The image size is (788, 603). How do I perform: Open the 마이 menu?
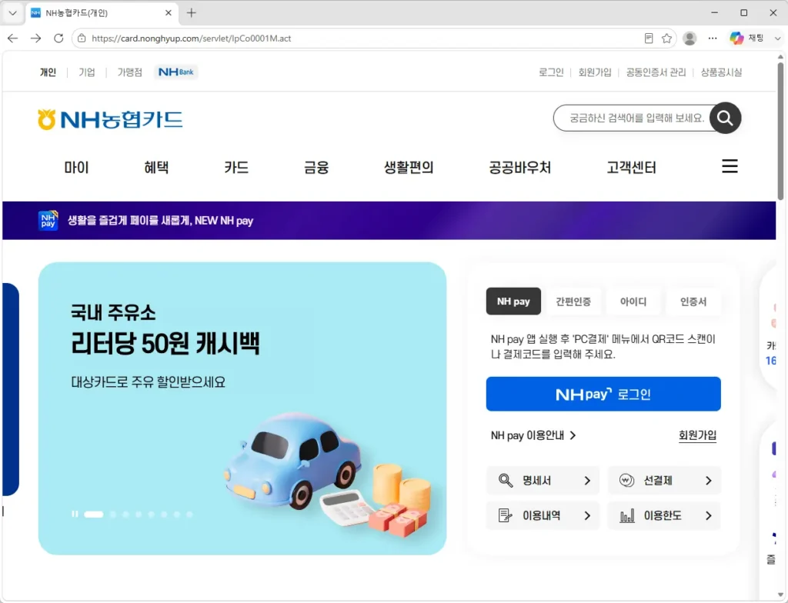[76, 168]
